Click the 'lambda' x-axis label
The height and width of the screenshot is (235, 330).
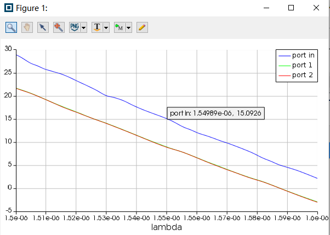point(167,227)
